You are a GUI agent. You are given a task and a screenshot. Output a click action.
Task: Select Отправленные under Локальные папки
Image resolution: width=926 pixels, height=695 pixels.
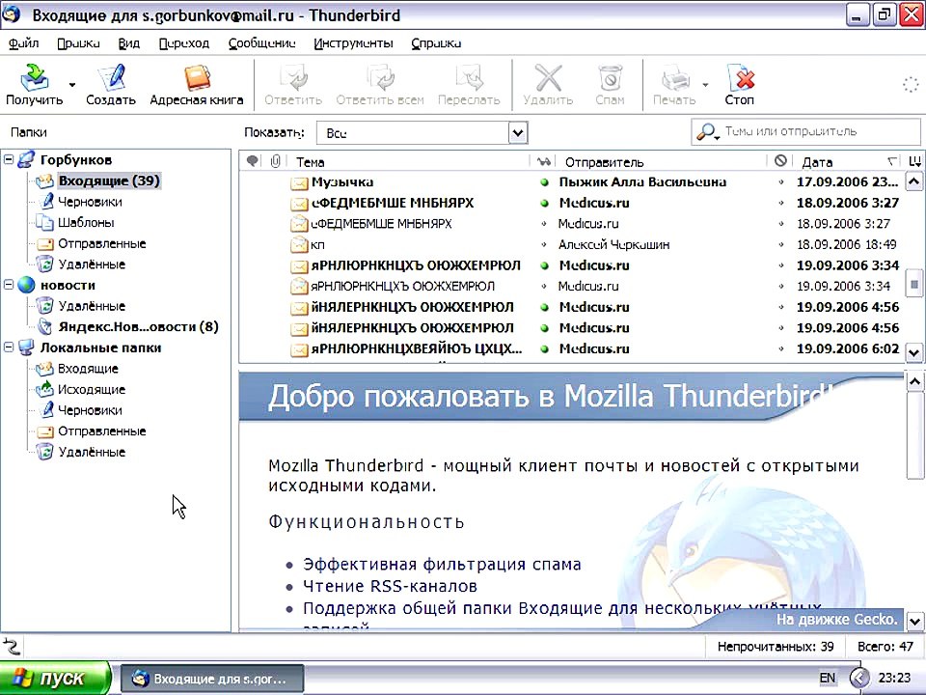point(101,431)
